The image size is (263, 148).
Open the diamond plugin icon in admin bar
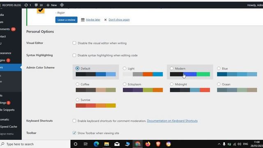tap(62, 5)
